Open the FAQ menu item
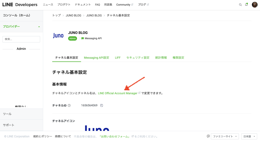Screen dimensions: 260x141 pyautogui.click(x=97, y=5)
